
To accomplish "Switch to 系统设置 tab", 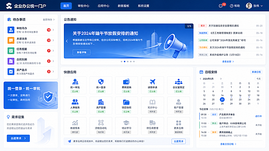I will [144, 6].
